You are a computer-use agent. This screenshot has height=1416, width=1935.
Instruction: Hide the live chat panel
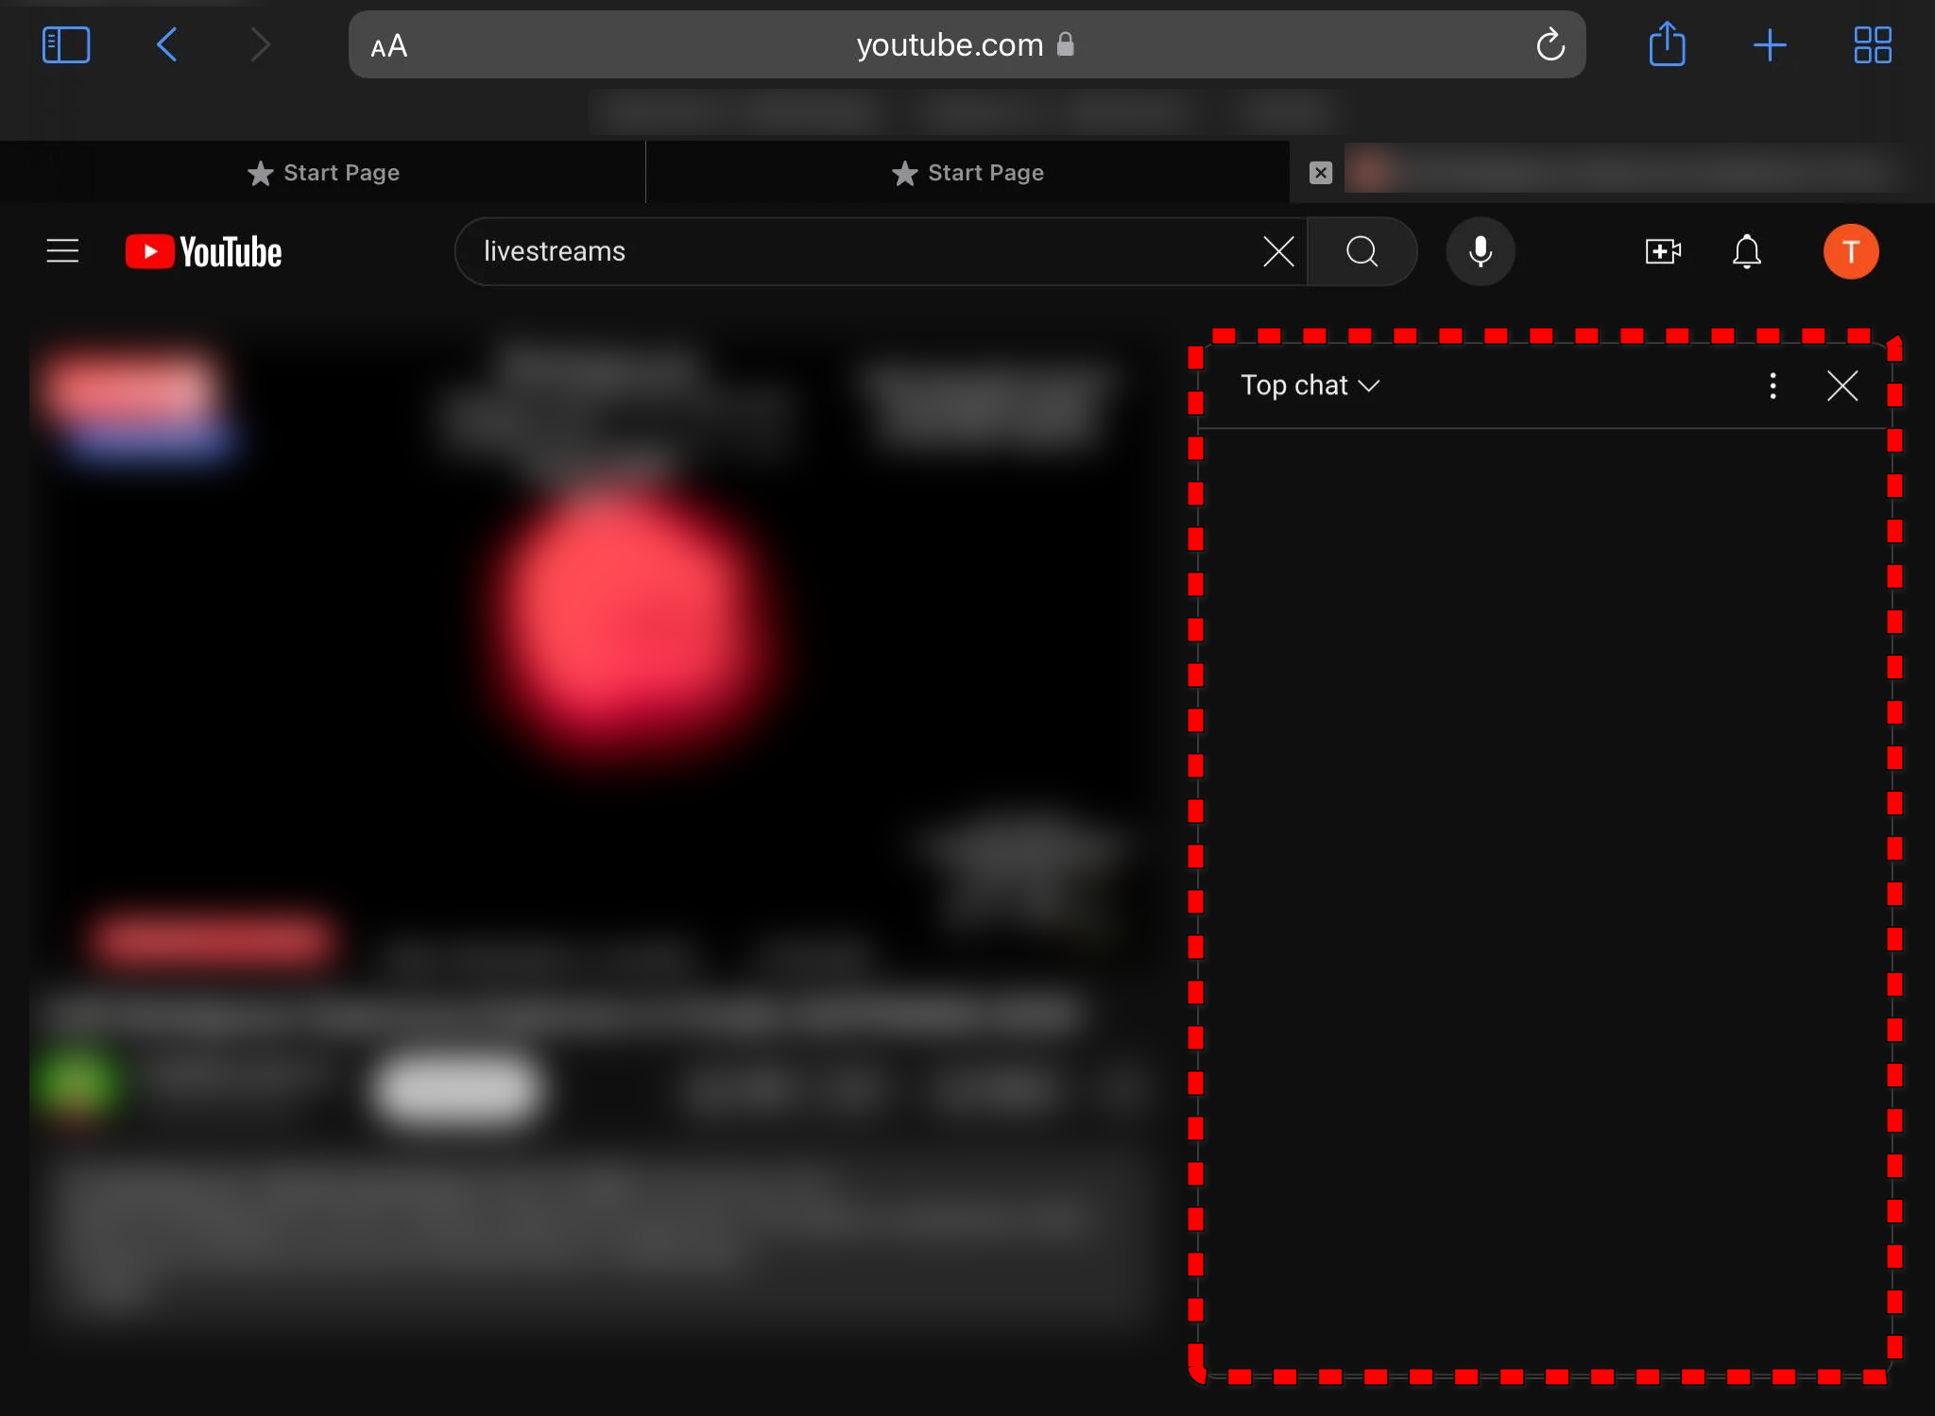(1841, 385)
